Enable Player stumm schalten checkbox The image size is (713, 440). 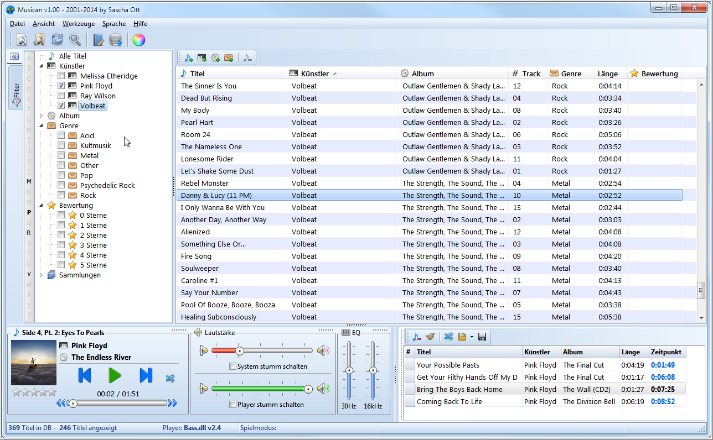tap(232, 405)
